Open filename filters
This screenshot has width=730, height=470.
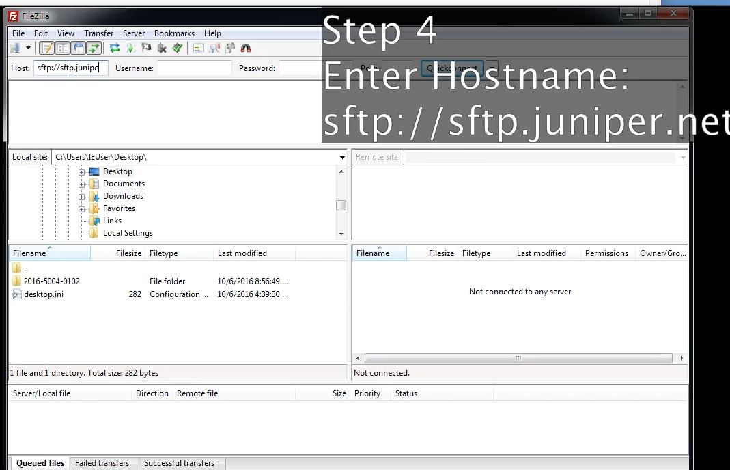point(215,48)
